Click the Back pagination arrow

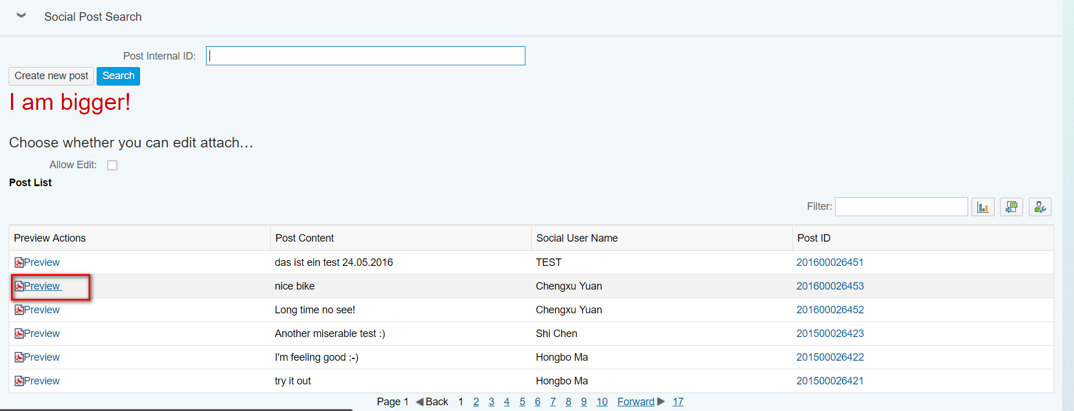(x=420, y=402)
